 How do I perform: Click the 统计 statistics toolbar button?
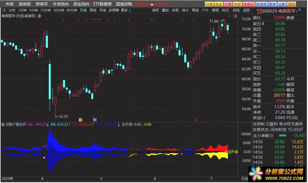185,10
